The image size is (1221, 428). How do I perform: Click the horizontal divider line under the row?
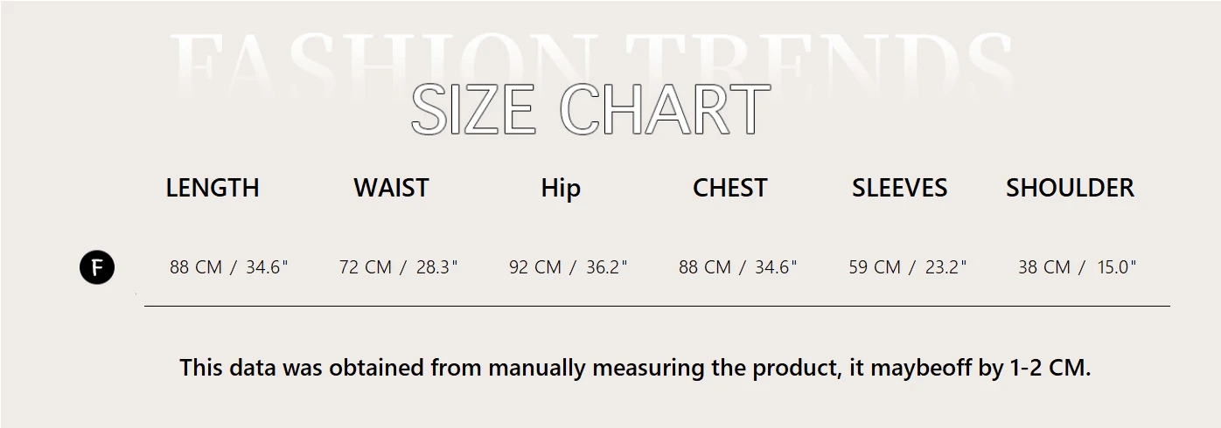(x=656, y=307)
